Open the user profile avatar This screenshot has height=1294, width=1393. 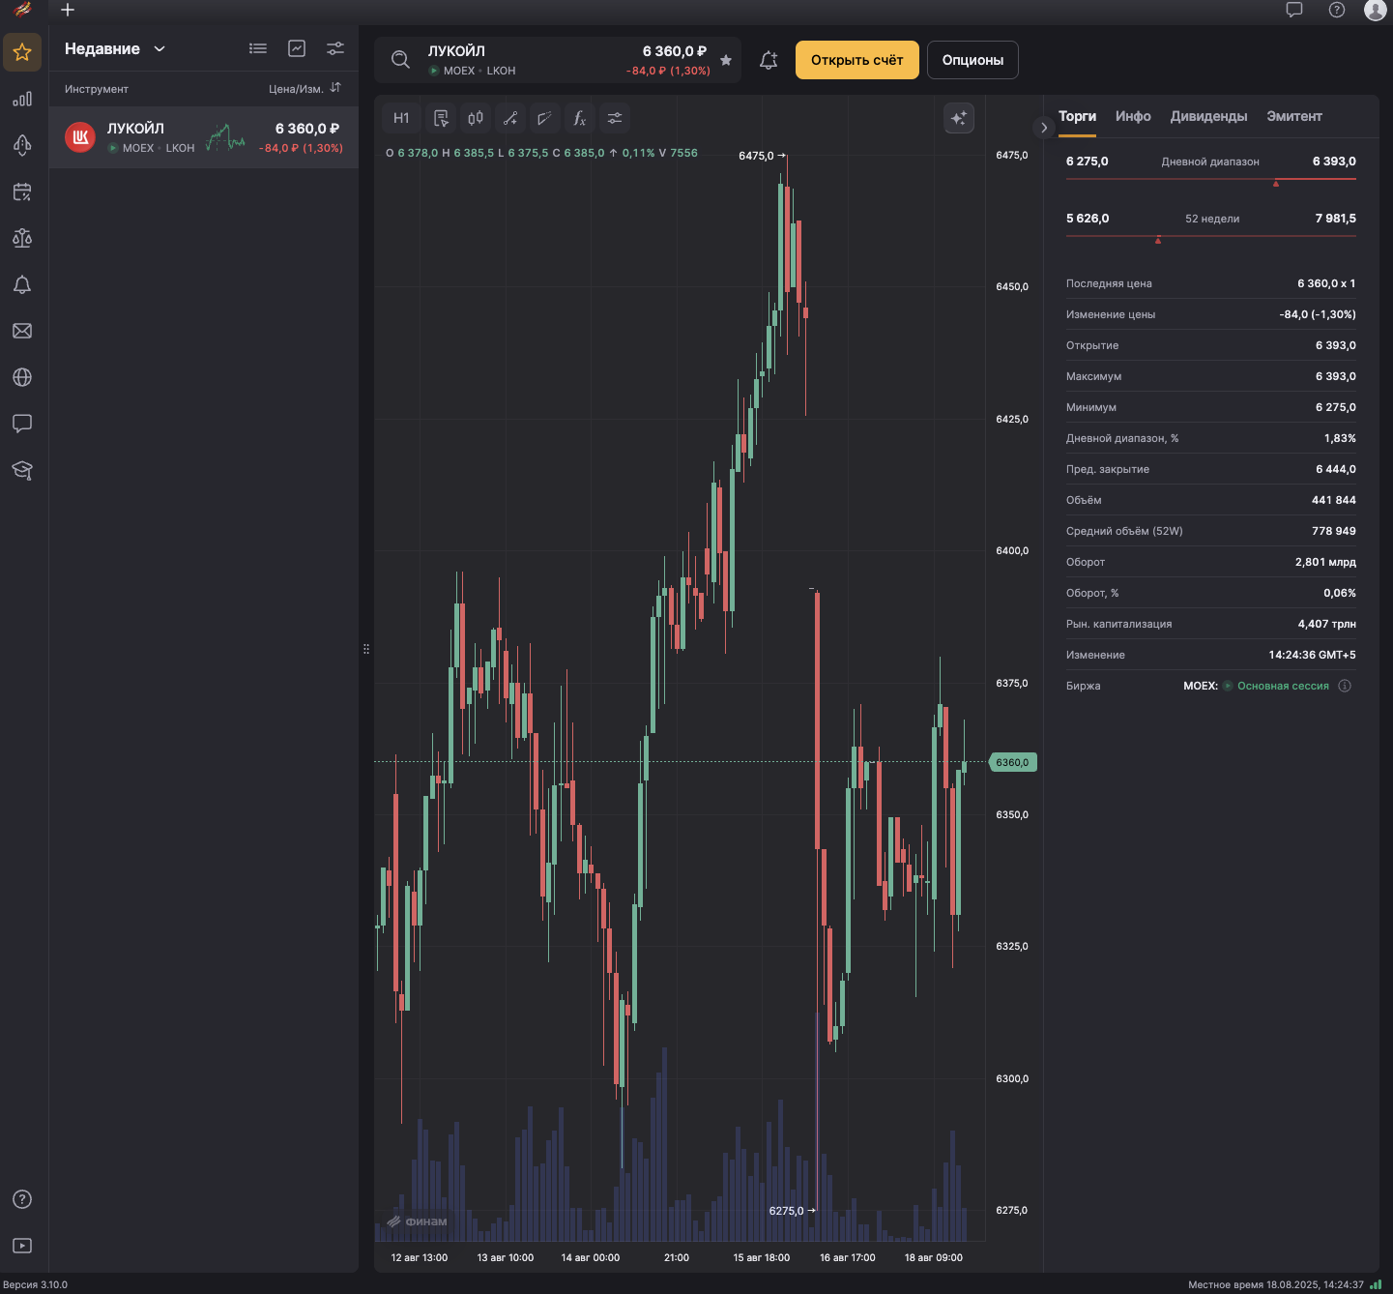(x=1375, y=10)
